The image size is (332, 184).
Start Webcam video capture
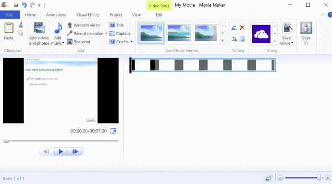point(84,25)
